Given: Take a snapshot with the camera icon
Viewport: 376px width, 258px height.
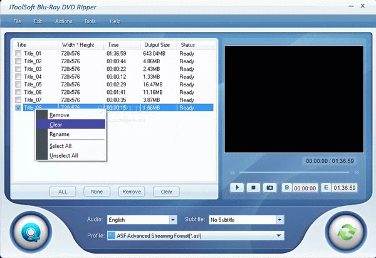Looking at the screenshot, I should pos(270,187).
